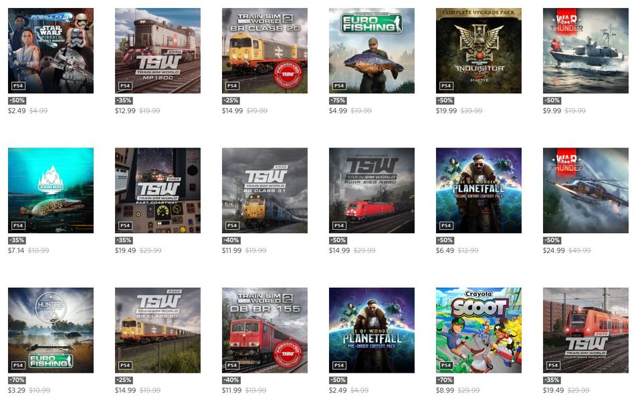642x402 pixels.
Task: Choose the Crayola Scoot game cover
Action: 479,331
